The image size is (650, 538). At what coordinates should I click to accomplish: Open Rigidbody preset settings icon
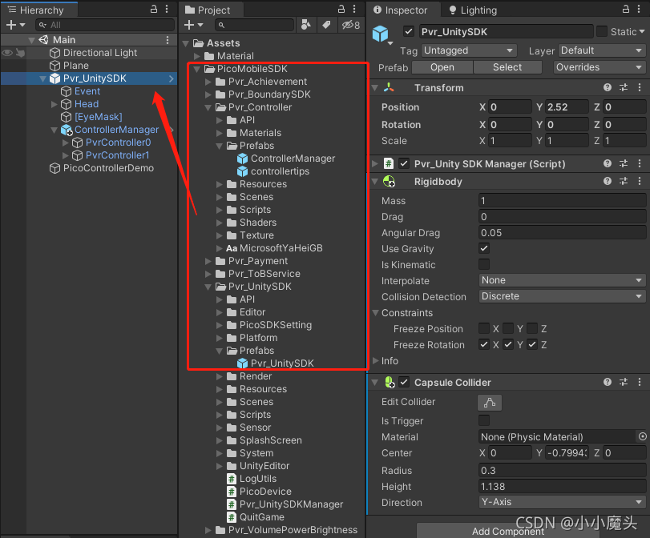pos(624,181)
